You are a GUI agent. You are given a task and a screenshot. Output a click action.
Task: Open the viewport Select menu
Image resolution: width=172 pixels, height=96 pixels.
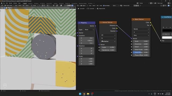(20, 6)
